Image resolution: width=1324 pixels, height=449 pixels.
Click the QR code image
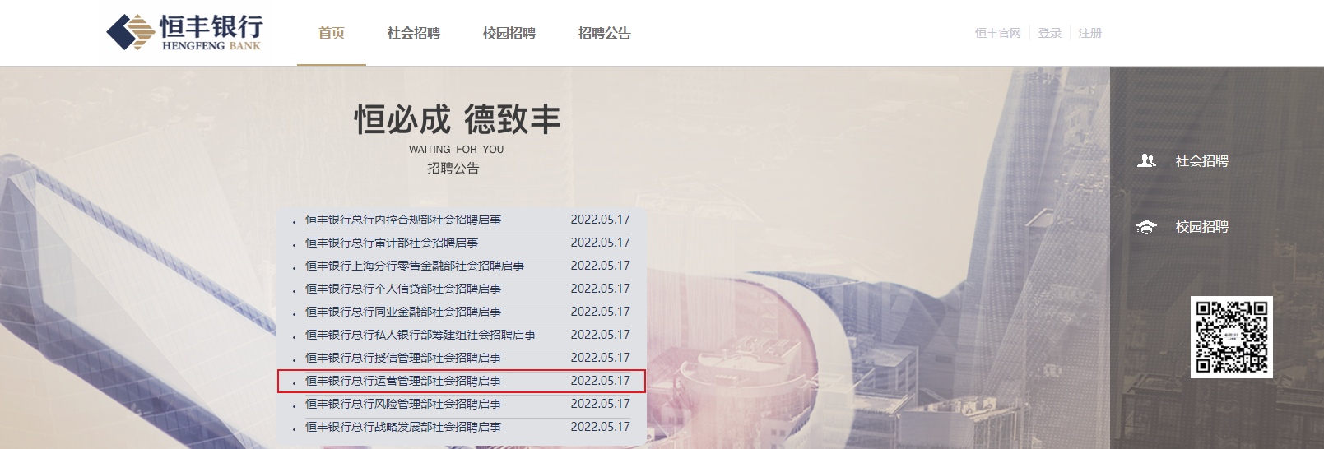1232,337
